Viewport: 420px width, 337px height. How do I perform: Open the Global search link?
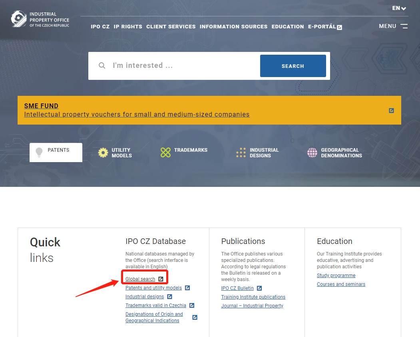140,279
